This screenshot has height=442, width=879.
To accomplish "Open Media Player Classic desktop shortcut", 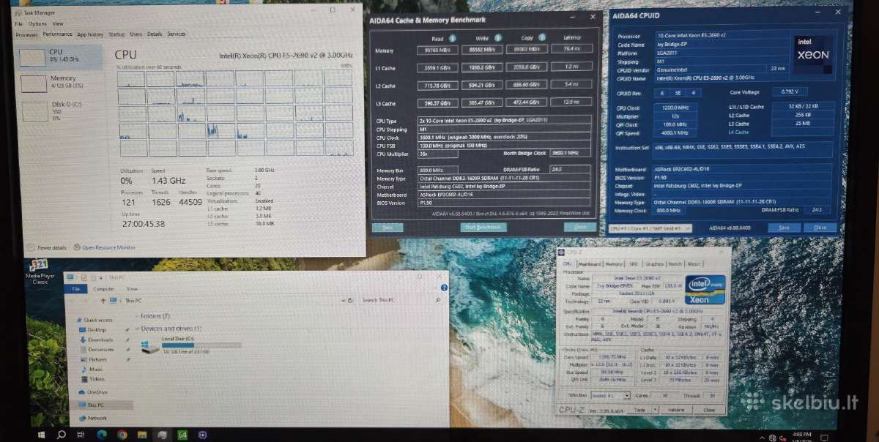I will (x=40, y=271).
